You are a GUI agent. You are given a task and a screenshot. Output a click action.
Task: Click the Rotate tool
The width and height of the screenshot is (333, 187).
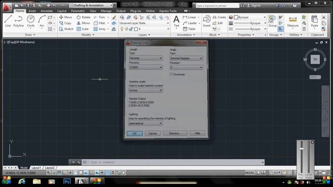coord(83,17)
